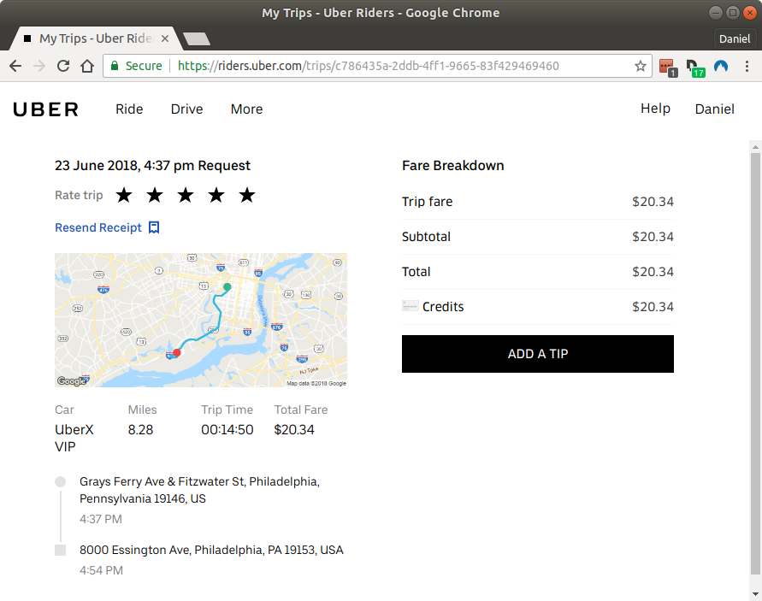Image resolution: width=762 pixels, height=601 pixels.
Task: Click the Trip fare row label
Action: [x=427, y=202]
